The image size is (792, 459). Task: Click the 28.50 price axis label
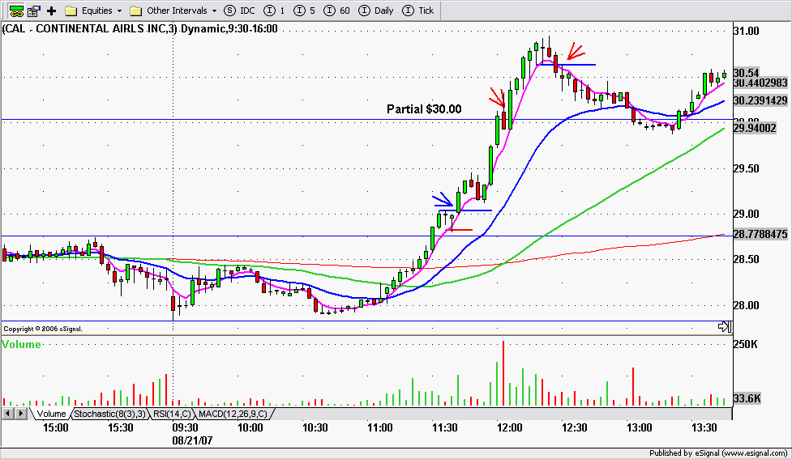coord(746,260)
